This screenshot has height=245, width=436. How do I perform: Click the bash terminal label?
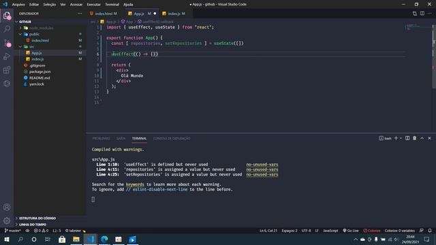(385, 138)
